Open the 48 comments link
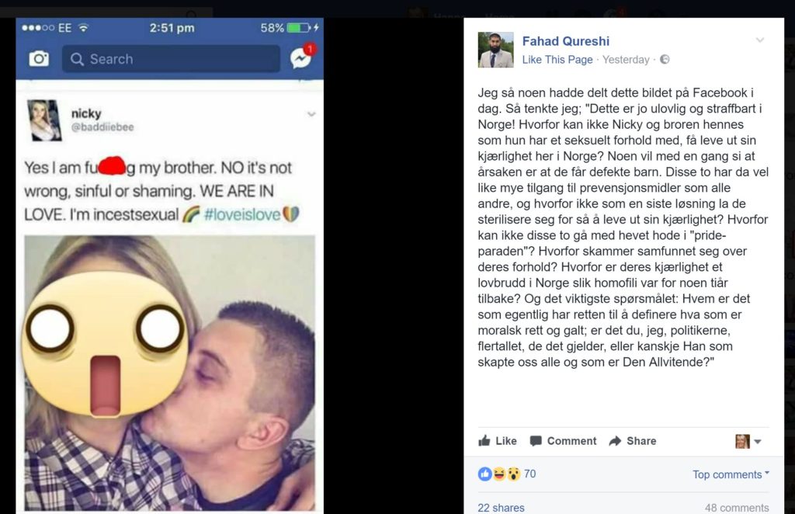Viewport: 795px width, 514px height. pyautogui.click(x=737, y=508)
